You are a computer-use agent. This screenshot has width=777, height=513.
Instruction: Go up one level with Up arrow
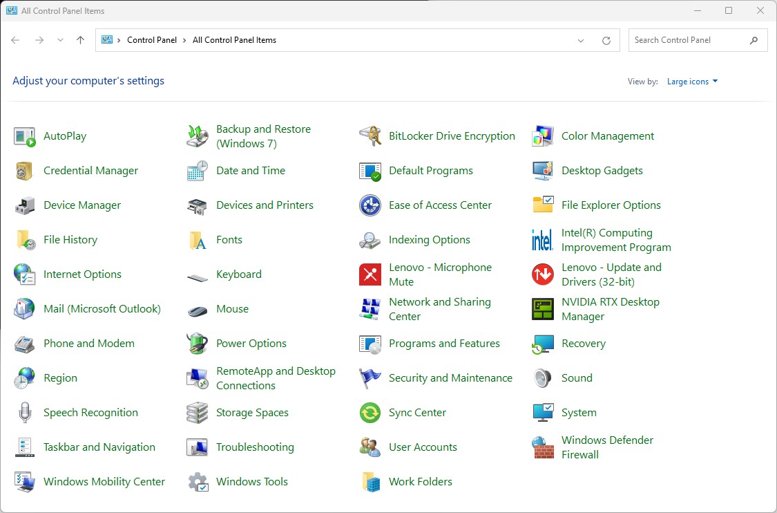pos(80,40)
